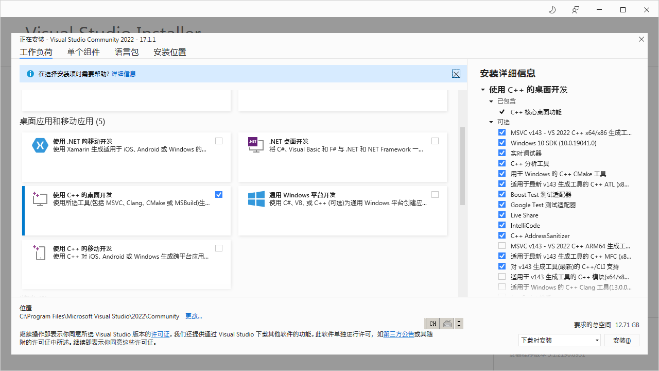Select the 通用 Windows 平台开发 workload card
This screenshot has height=371, width=659.
(342, 210)
